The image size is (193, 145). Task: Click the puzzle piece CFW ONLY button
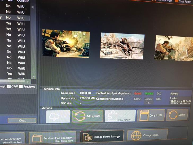pyautogui.click(x=120, y=116)
